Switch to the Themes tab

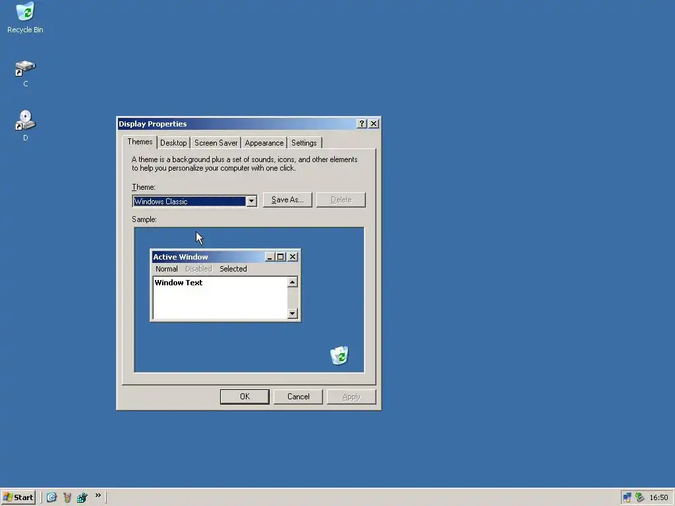click(140, 142)
